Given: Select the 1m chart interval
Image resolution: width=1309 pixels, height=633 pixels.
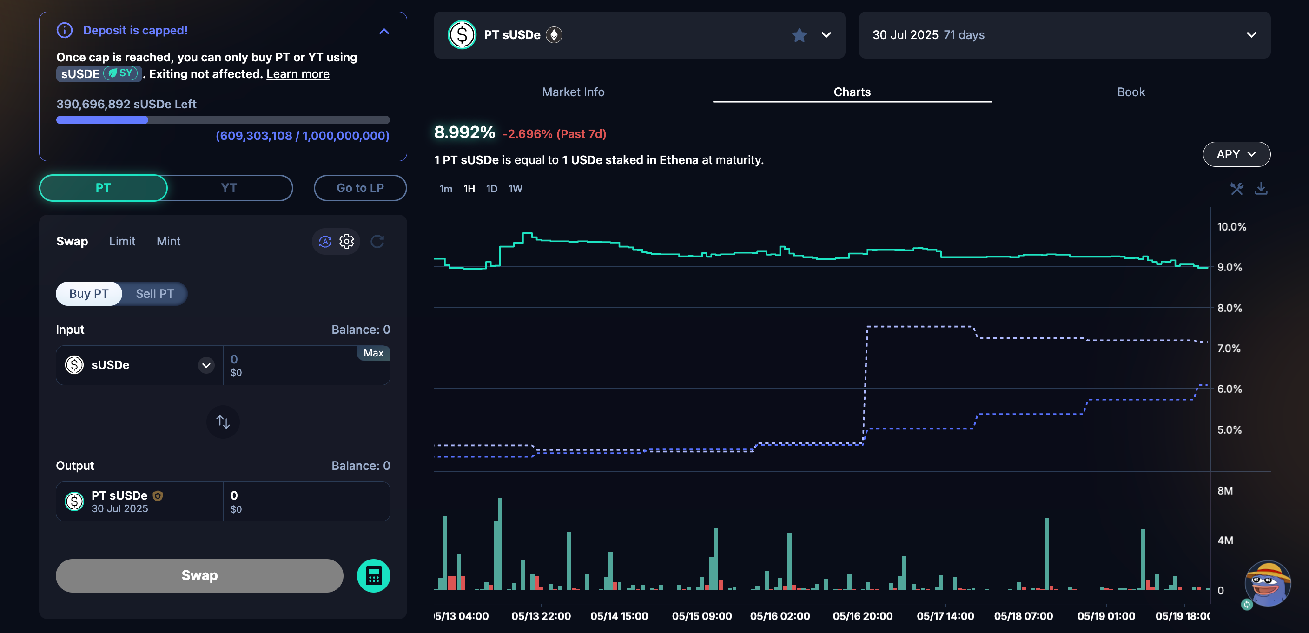Looking at the screenshot, I should 446,189.
